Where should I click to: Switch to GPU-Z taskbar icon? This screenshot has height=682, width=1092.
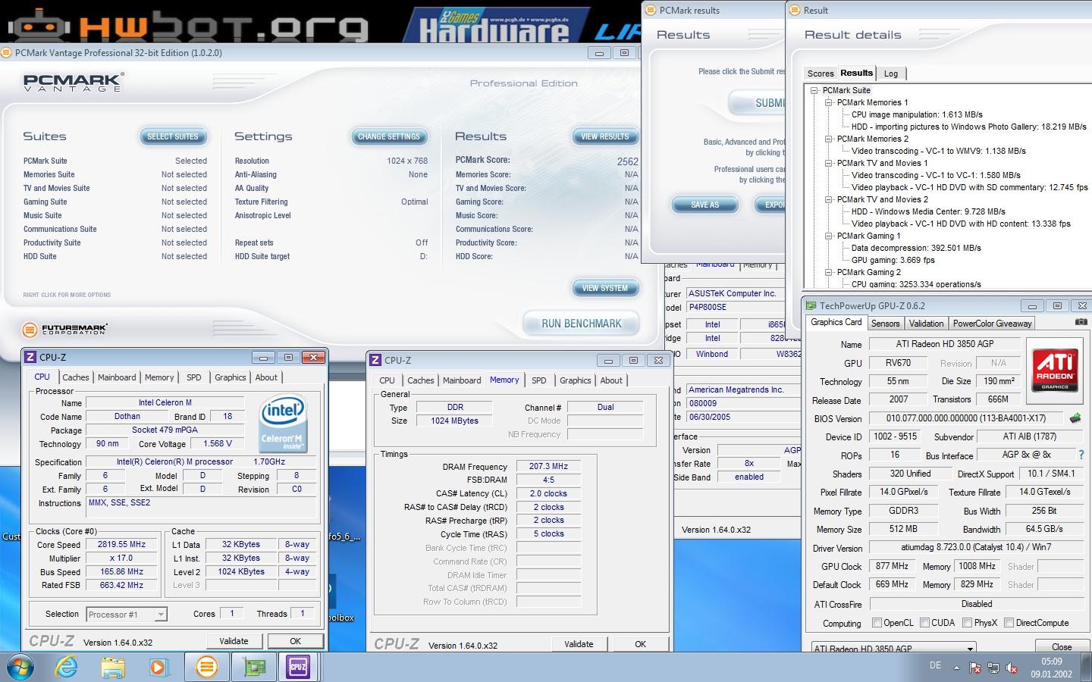tap(253, 667)
